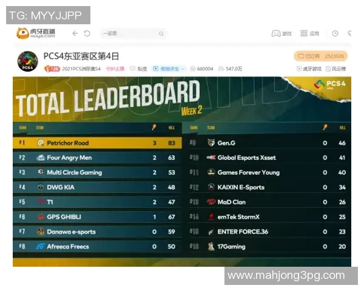Go back with the left arrow icon

tap(75, 33)
